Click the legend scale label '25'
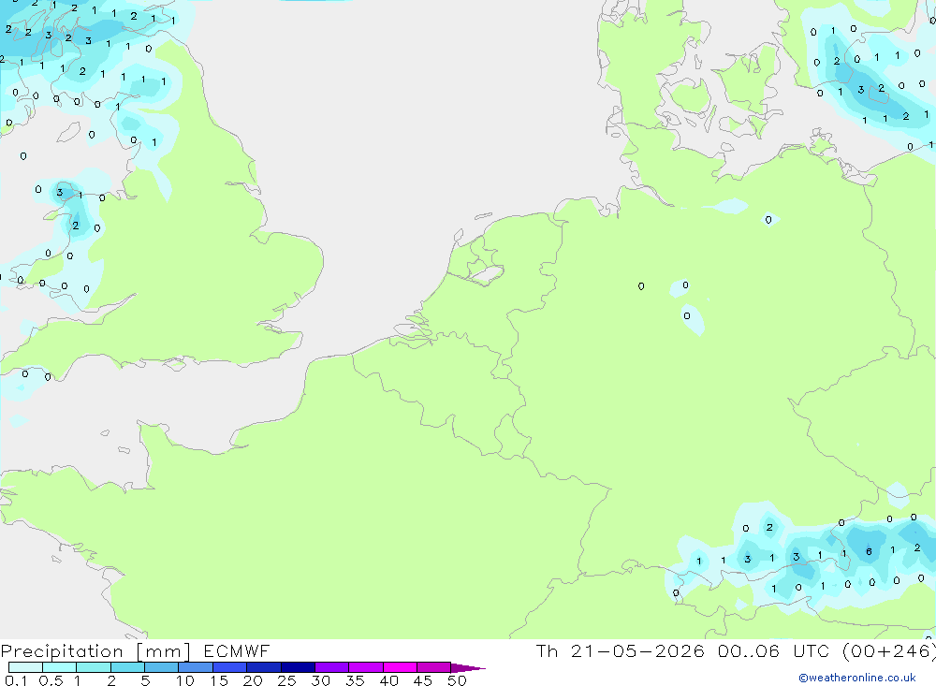 [x=287, y=680]
